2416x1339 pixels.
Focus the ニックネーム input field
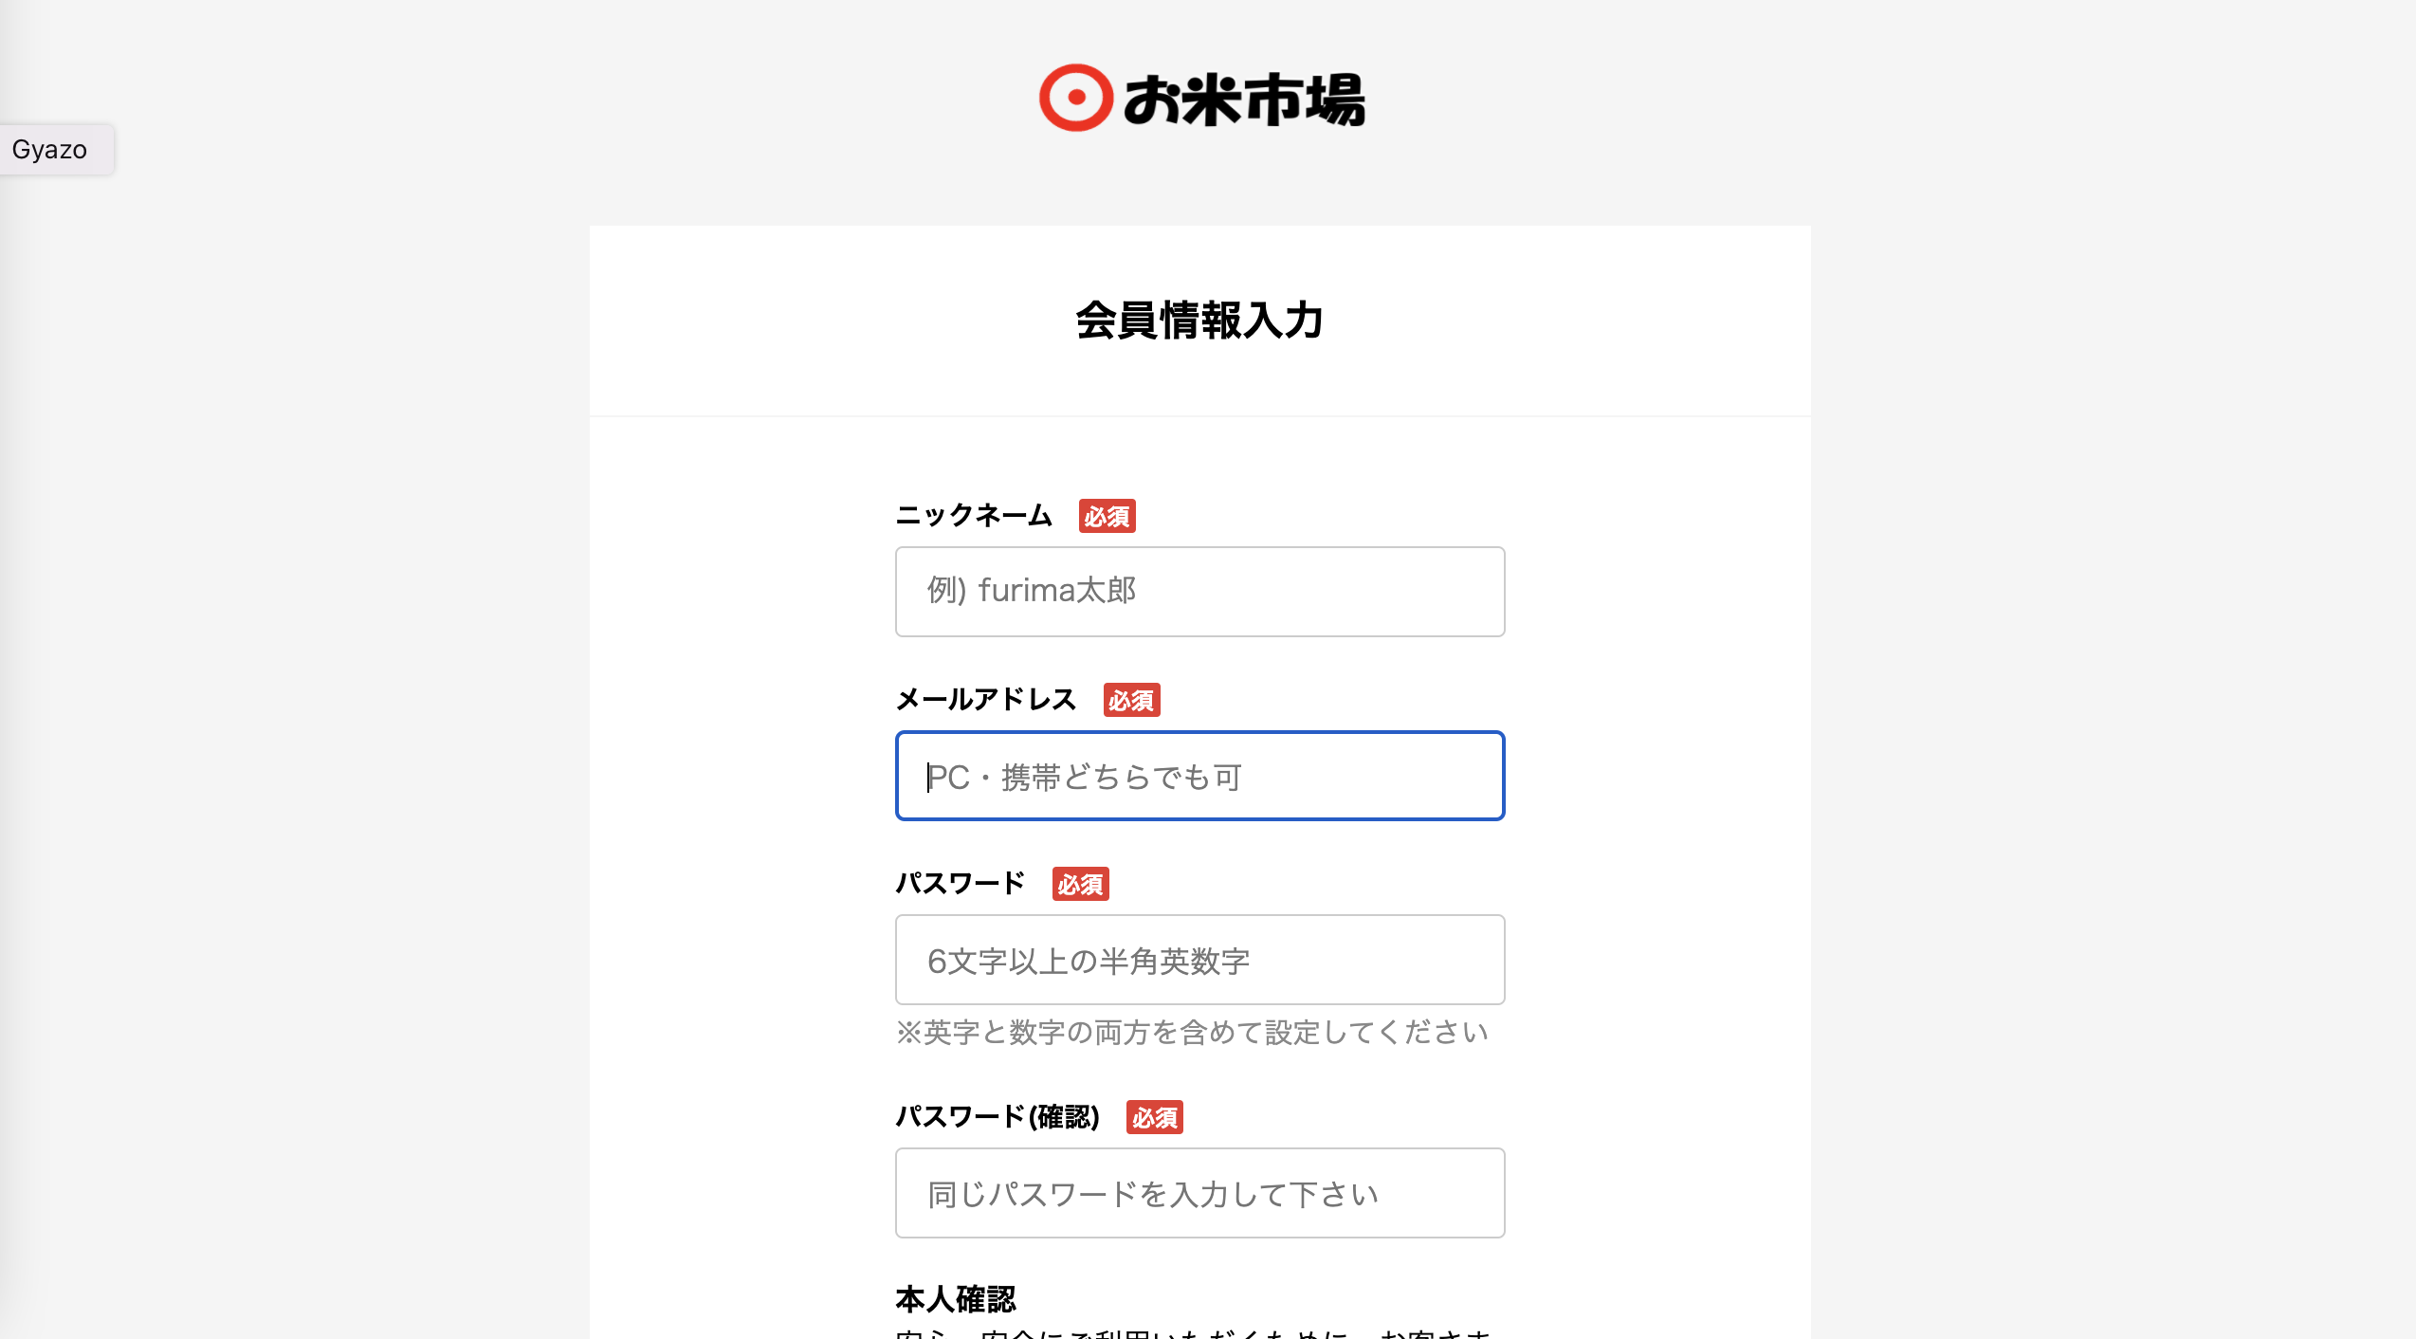pyautogui.click(x=1199, y=591)
